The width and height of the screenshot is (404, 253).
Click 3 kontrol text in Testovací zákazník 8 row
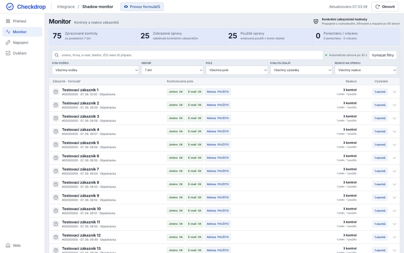pyautogui.click(x=350, y=182)
